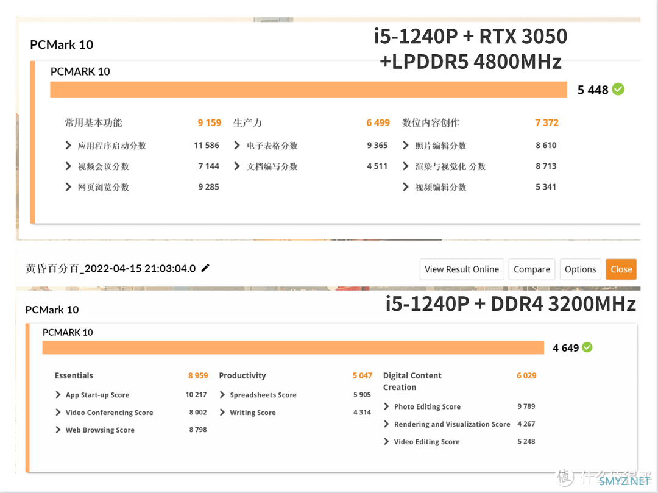Click upper PCMark 10 panel title
The height and width of the screenshot is (493, 658).
tap(62, 44)
